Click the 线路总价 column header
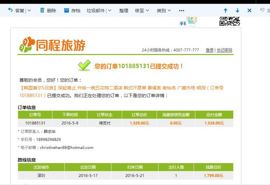The image size is (270, 185). click(x=214, y=167)
